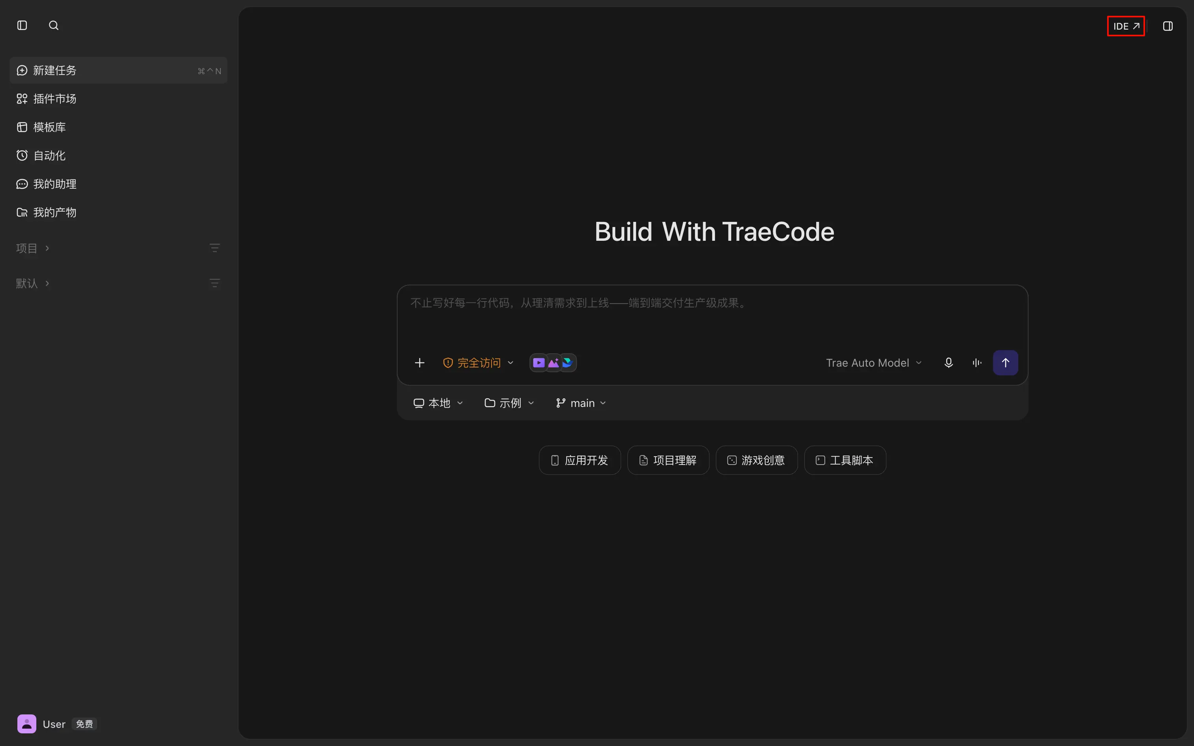Expand the 项目 section
Viewport: 1194px width, 746px height.
32,248
